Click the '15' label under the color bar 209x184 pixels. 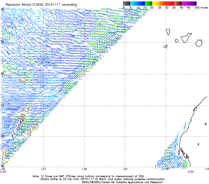point(145,7)
